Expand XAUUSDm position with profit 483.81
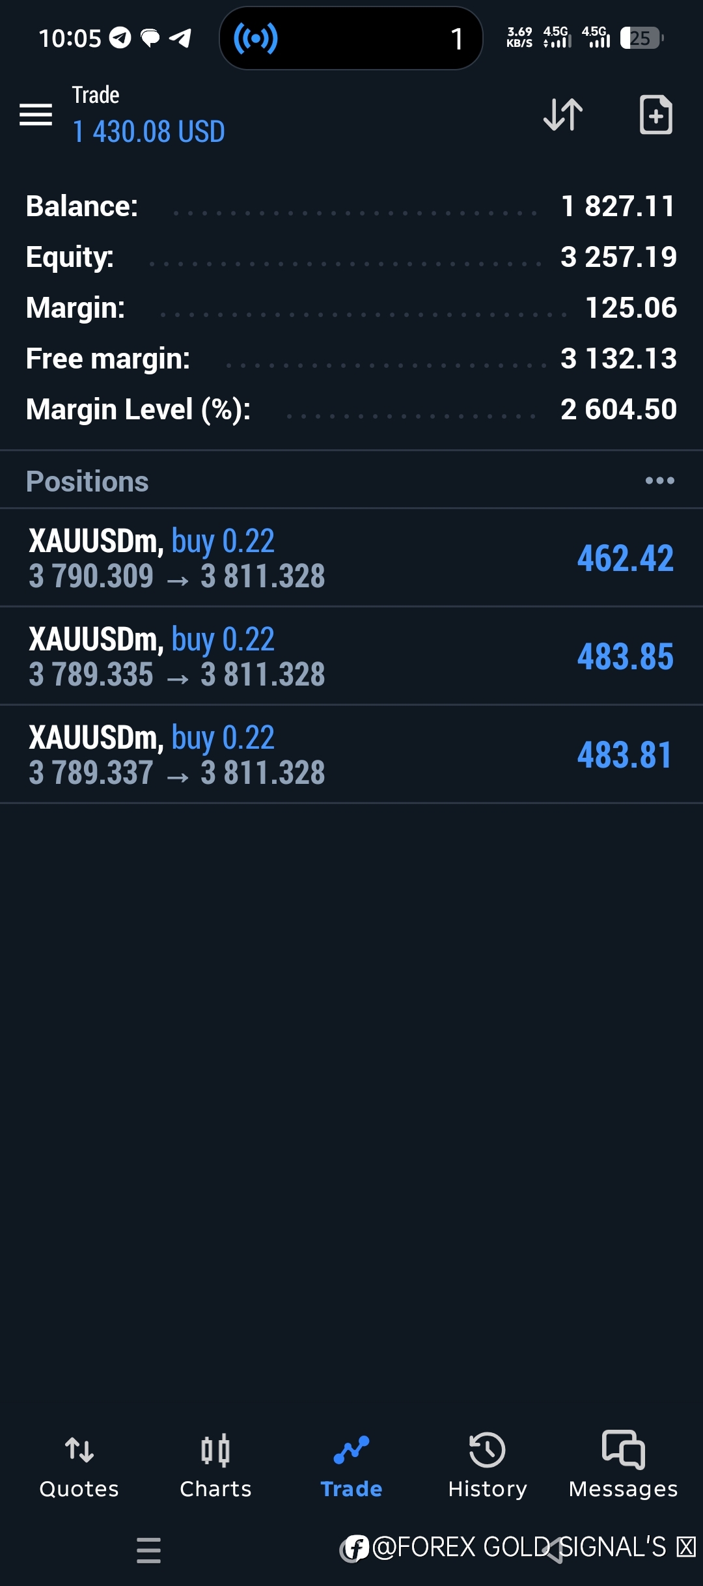Image resolution: width=703 pixels, height=1586 pixels. pyautogui.click(x=351, y=755)
